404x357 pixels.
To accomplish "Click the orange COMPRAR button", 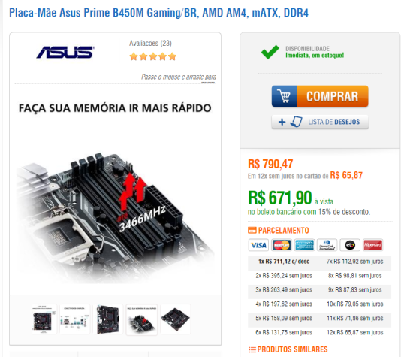I will pos(320,96).
